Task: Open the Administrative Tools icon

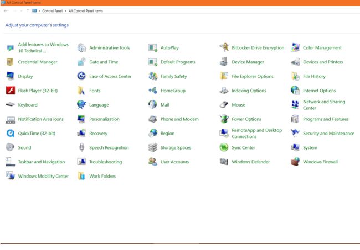Action: point(81,47)
